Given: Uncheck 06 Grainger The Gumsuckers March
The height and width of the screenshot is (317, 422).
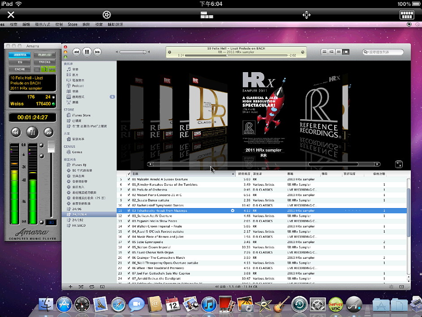Looking at the screenshot, I should (x=129, y=257).
